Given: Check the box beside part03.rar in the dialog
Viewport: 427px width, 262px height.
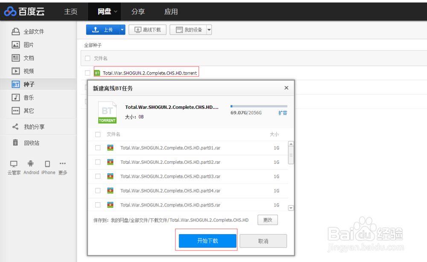Looking at the screenshot, I should [x=97, y=176].
